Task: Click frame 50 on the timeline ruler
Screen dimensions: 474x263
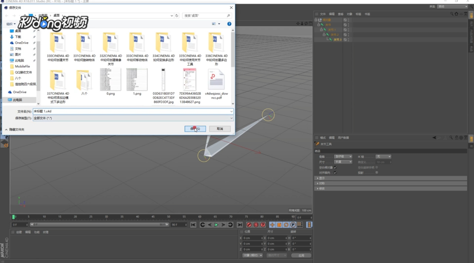Action: 169,217
